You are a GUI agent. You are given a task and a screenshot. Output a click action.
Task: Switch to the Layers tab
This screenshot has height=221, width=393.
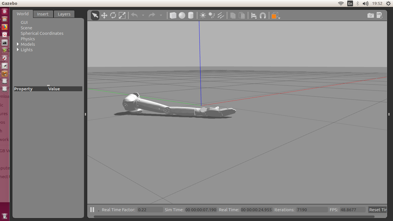[64, 14]
